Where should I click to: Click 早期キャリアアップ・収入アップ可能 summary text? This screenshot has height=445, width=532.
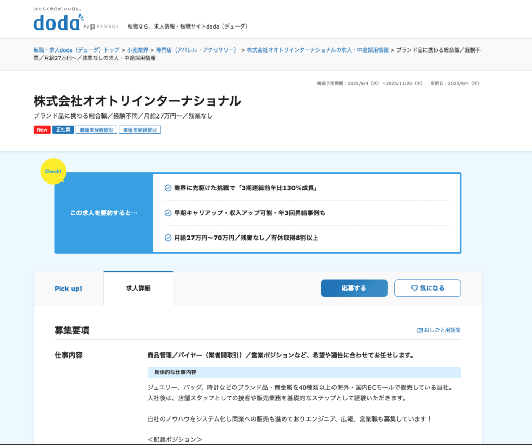pos(249,213)
